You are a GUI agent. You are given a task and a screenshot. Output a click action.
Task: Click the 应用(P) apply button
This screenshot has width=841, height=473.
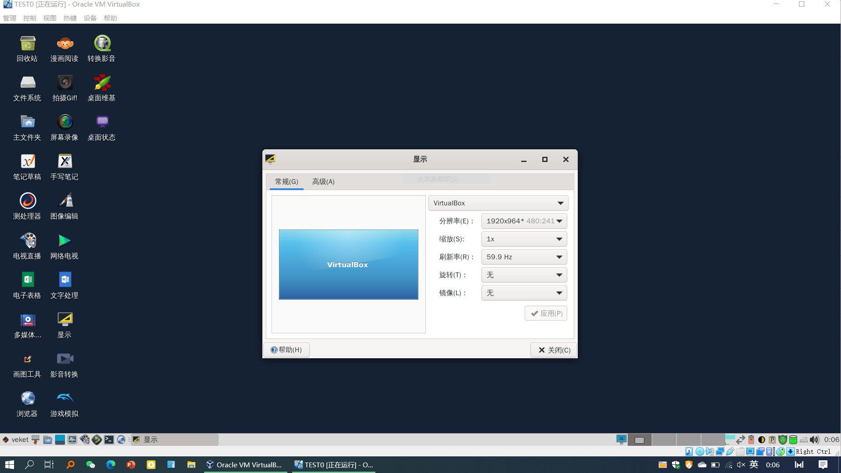tap(546, 313)
